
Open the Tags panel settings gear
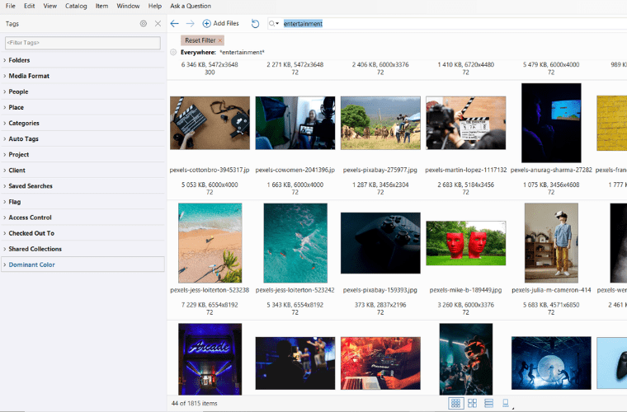[144, 24]
